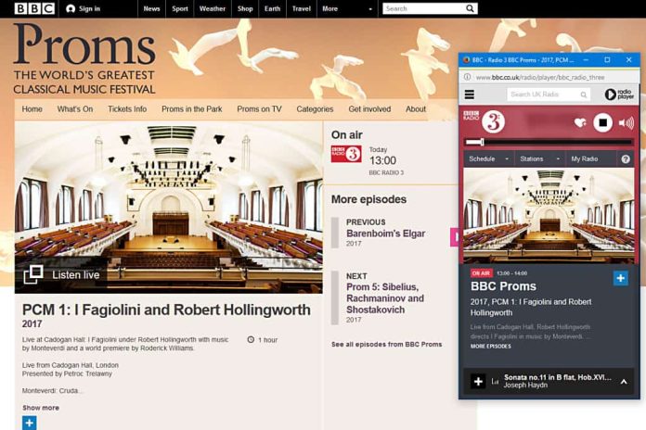Click the Sonata no.11 in B flat track title
Viewport: 646px width, 430px height.
558,377
